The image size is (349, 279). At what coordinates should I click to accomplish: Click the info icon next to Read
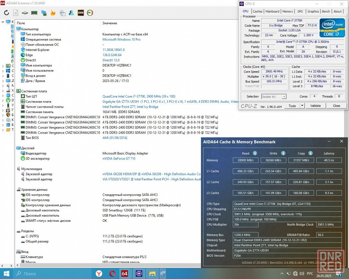[255, 153]
